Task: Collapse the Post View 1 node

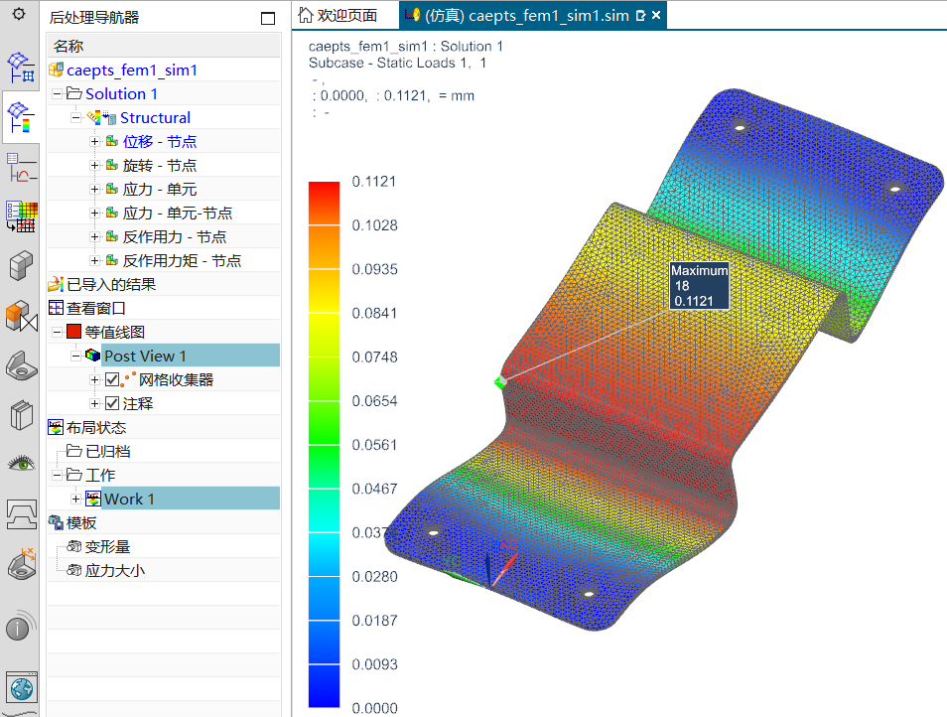Action: pos(75,356)
